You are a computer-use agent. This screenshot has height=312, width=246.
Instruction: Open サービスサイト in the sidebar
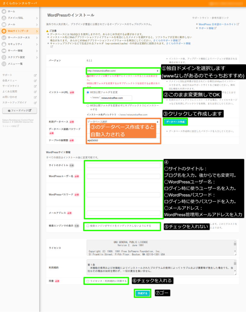point(11,86)
